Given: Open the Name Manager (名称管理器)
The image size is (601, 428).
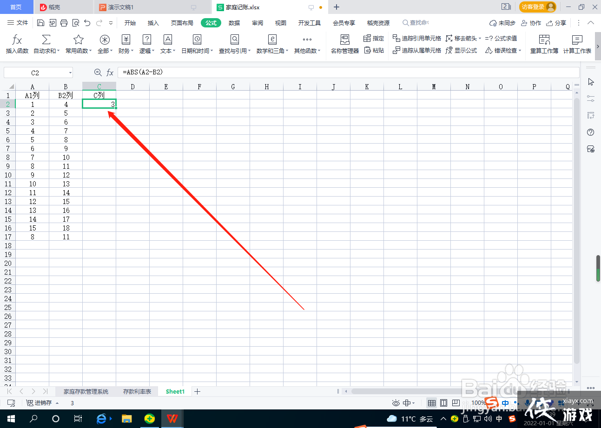Looking at the screenshot, I should point(345,44).
